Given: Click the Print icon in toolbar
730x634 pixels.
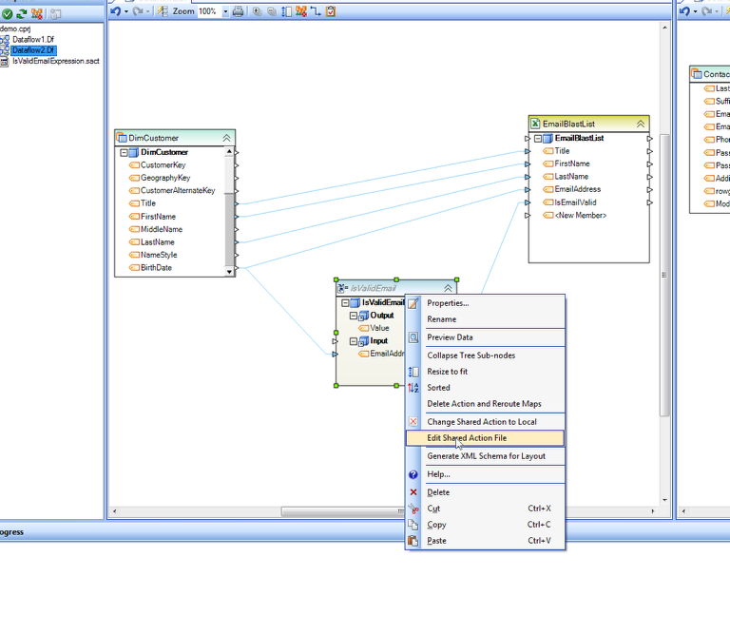Looking at the screenshot, I should pyautogui.click(x=238, y=11).
